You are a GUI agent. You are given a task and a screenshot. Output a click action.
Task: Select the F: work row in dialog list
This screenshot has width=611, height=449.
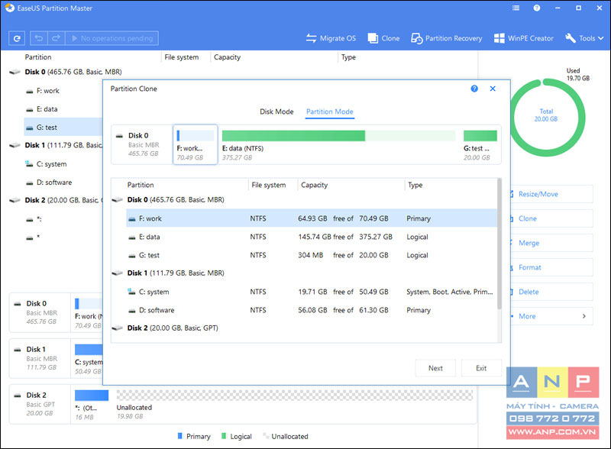[312, 218]
